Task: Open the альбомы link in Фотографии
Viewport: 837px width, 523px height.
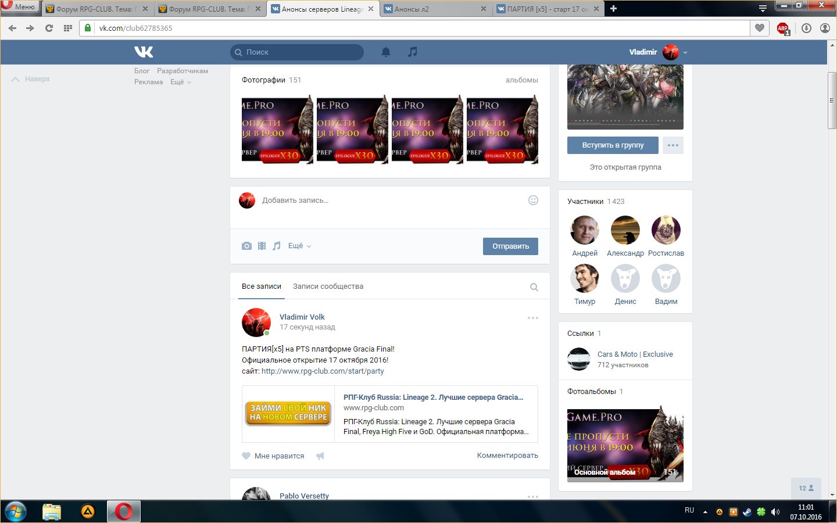Action: [522, 80]
